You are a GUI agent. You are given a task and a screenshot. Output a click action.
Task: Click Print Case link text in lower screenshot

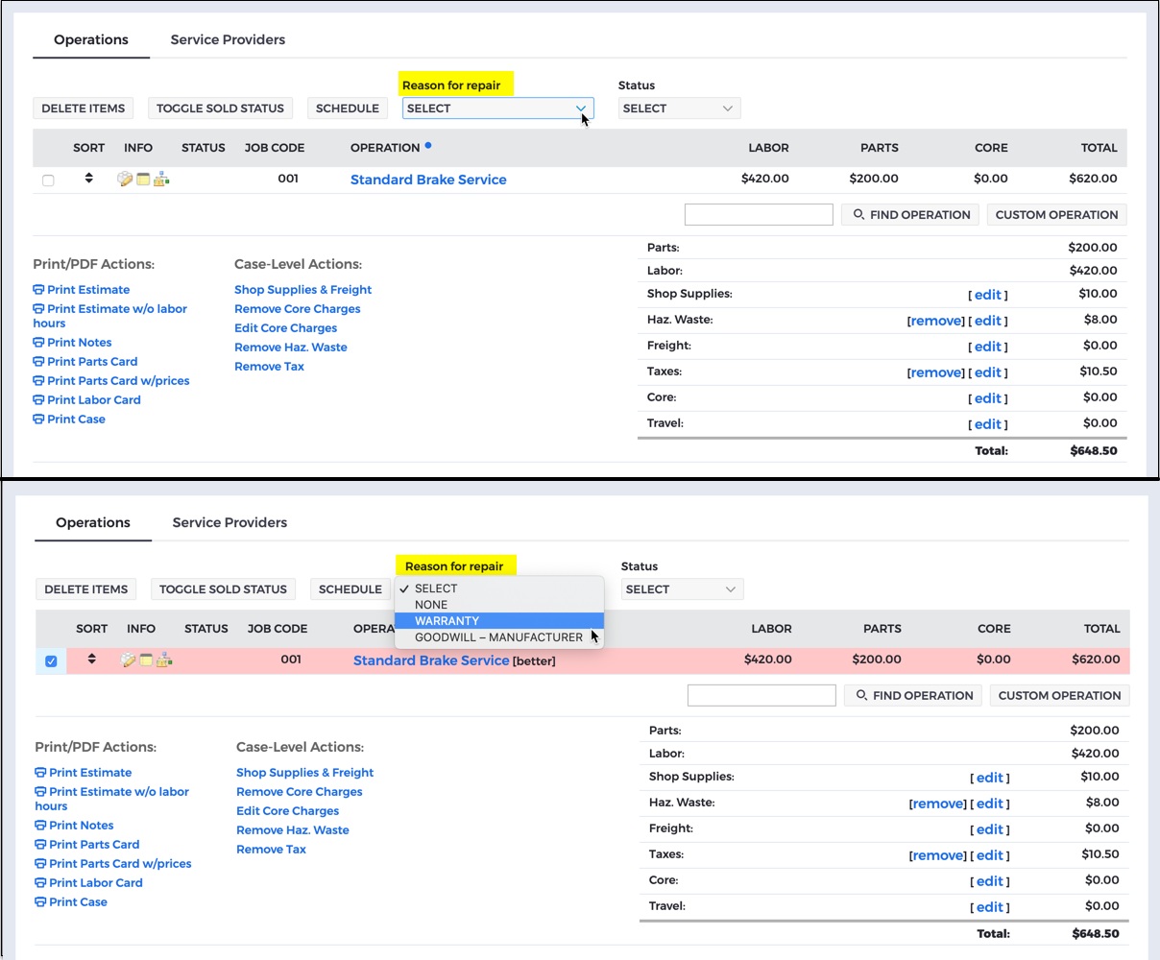pyautogui.click(x=79, y=902)
